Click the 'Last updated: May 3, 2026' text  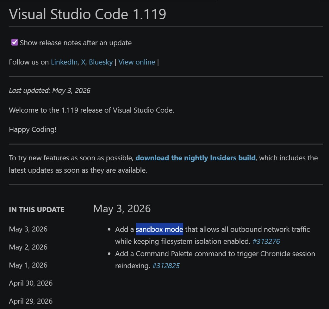50,91
